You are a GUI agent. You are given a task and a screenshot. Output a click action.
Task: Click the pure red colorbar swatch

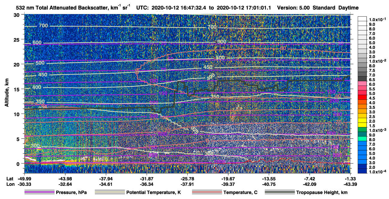pyautogui.click(x=362, y=97)
